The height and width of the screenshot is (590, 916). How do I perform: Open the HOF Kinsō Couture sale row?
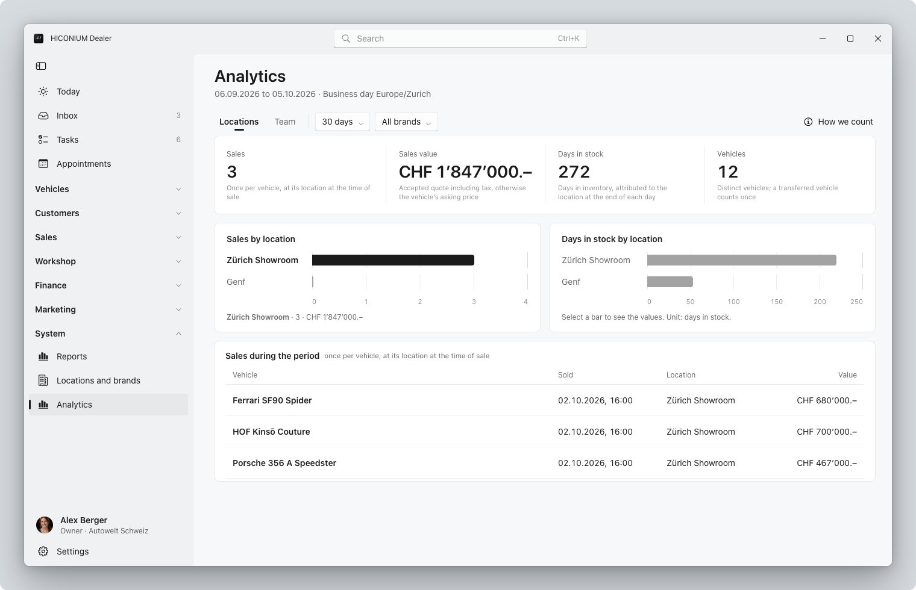[x=545, y=432]
